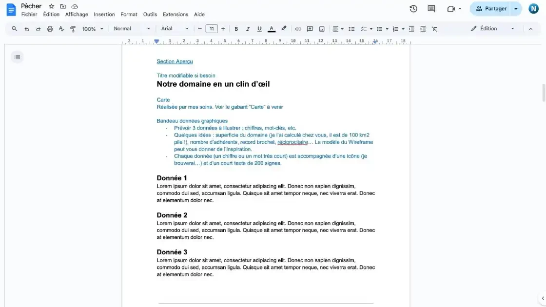The image size is (546, 307).
Task: Expand checklist options arrow
Action: (371, 29)
